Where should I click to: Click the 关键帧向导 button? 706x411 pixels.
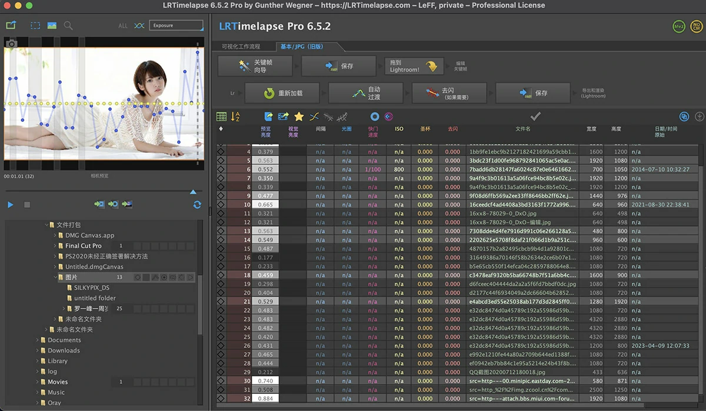255,66
